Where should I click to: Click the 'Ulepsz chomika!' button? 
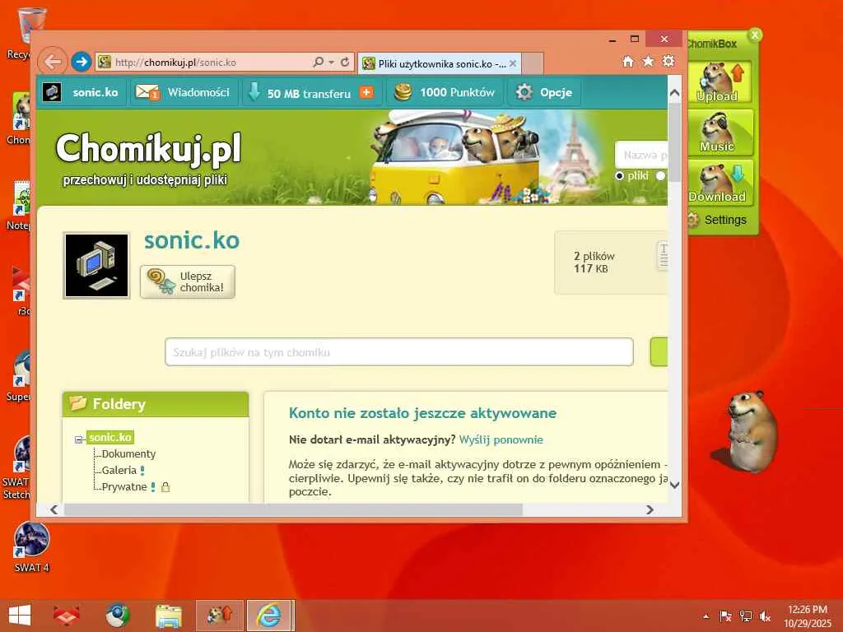pos(188,281)
